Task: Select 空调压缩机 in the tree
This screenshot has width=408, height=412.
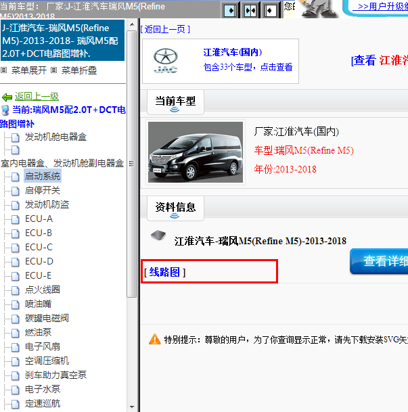Action: pos(47,361)
